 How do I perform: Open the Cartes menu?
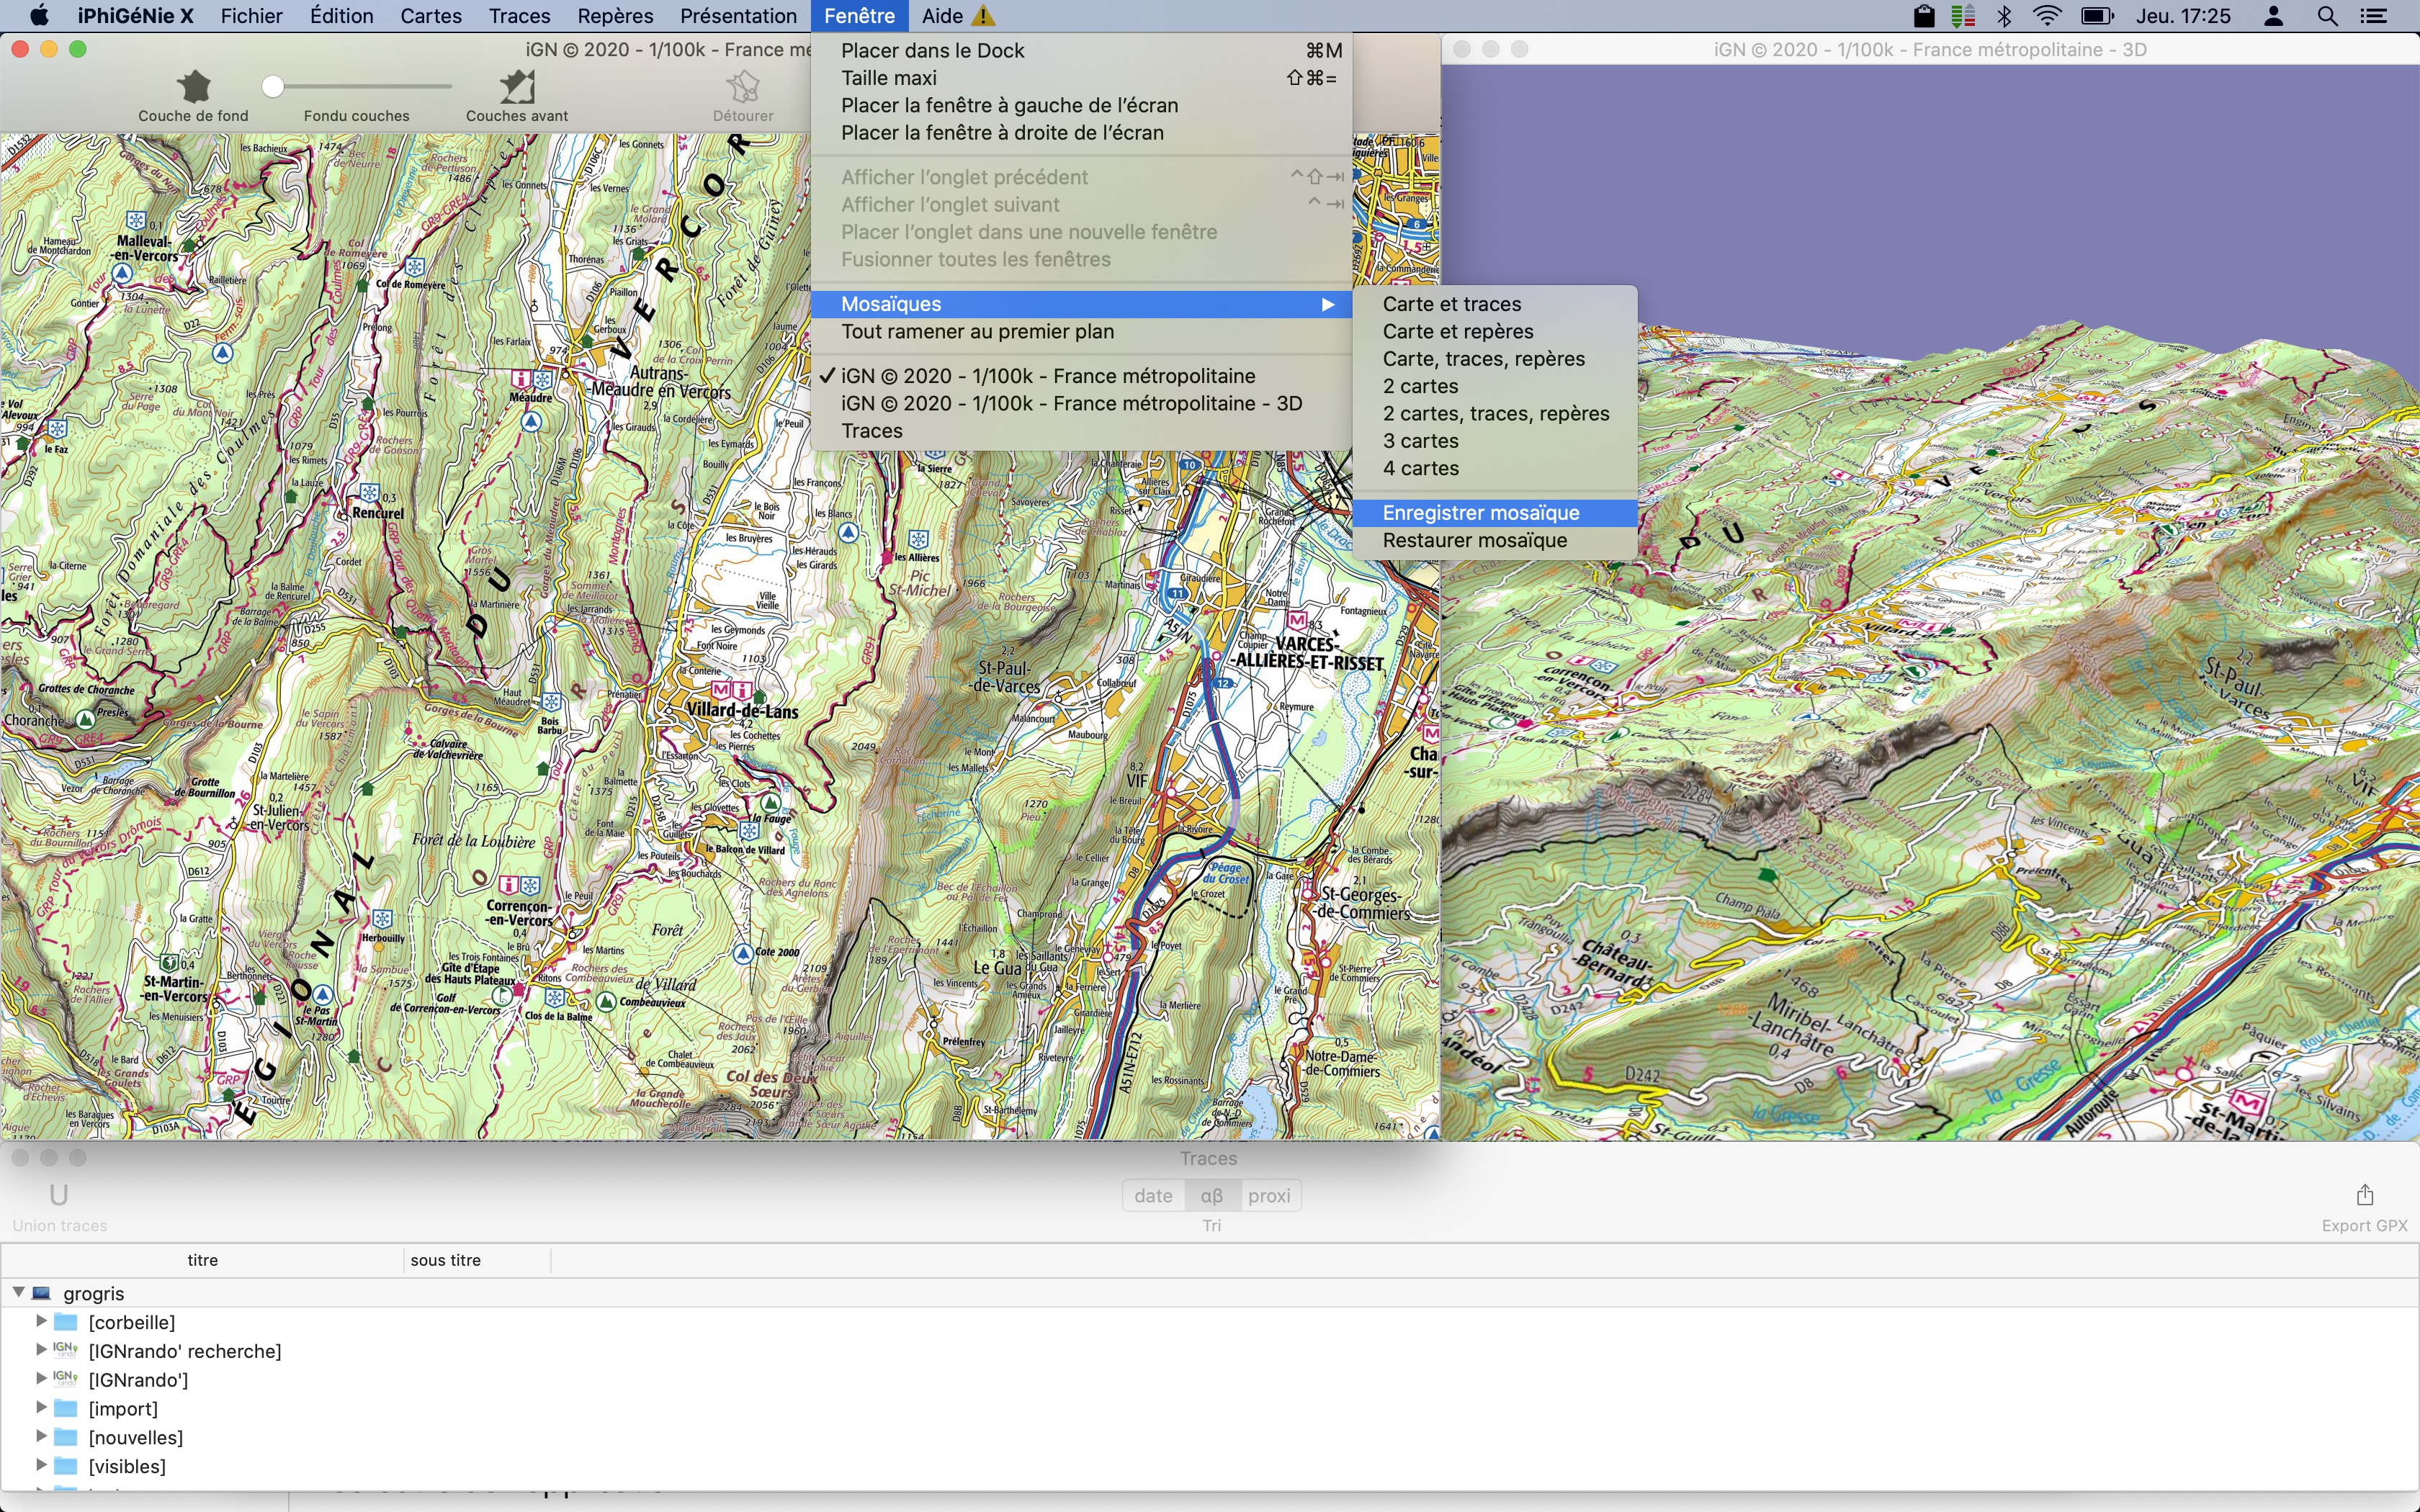[x=431, y=16]
